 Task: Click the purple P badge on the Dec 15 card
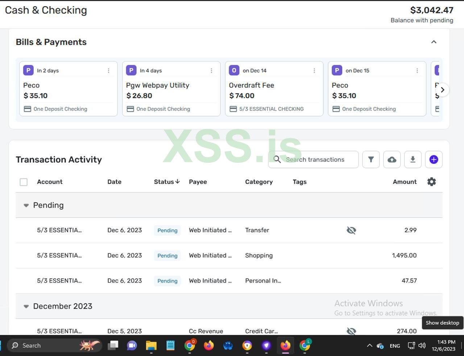pyautogui.click(x=337, y=70)
